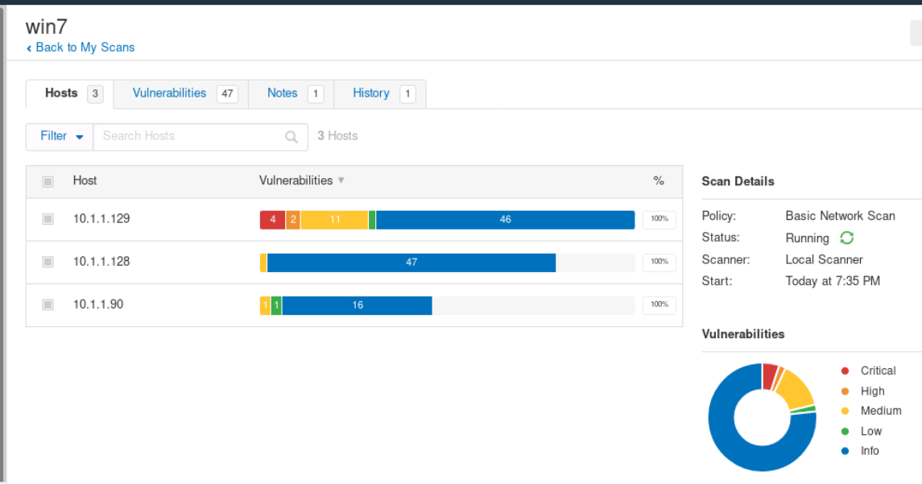Open the Filter dropdown
The image size is (922, 484).
(60, 136)
